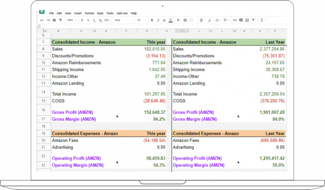The width and height of the screenshot is (325, 190).
Task: Click the insert chart icon
Action: pos(247,20)
